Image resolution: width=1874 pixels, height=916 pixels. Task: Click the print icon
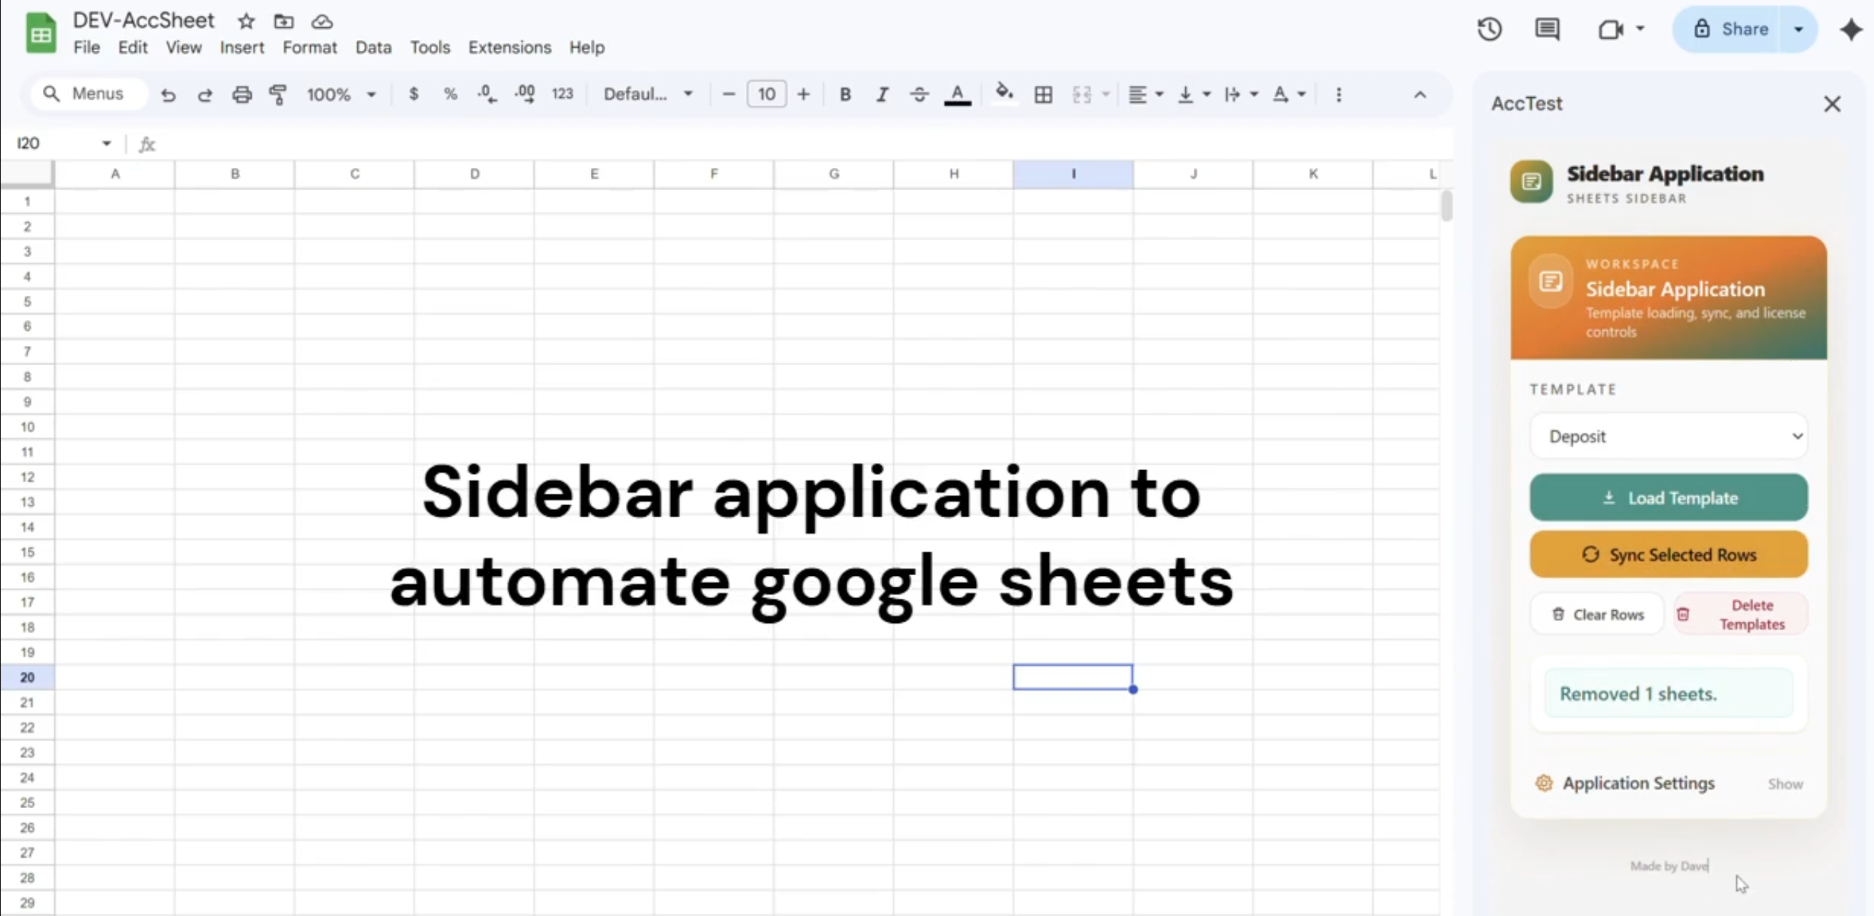241,94
